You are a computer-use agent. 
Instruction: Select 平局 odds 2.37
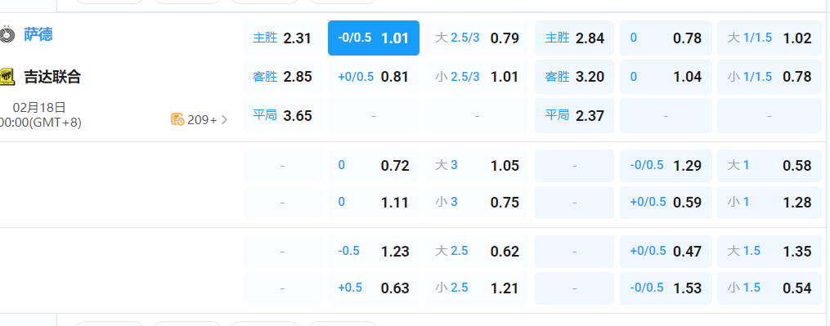pos(574,115)
